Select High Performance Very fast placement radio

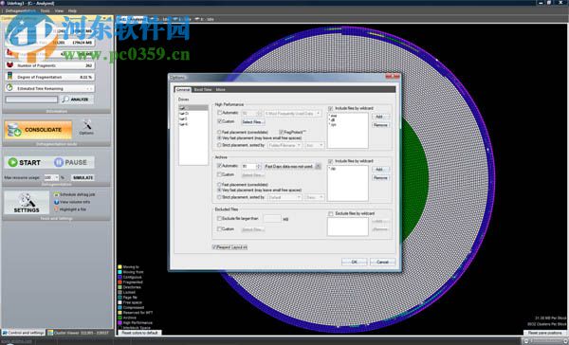point(219,138)
